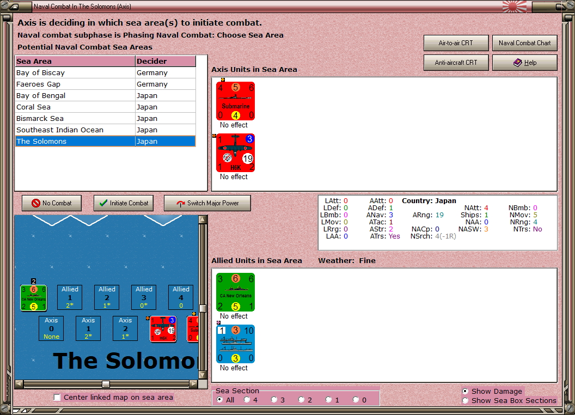Click the No Combat button

click(x=52, y=203)
